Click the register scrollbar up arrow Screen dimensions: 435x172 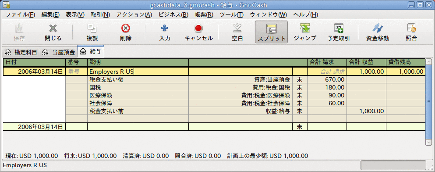428,62
